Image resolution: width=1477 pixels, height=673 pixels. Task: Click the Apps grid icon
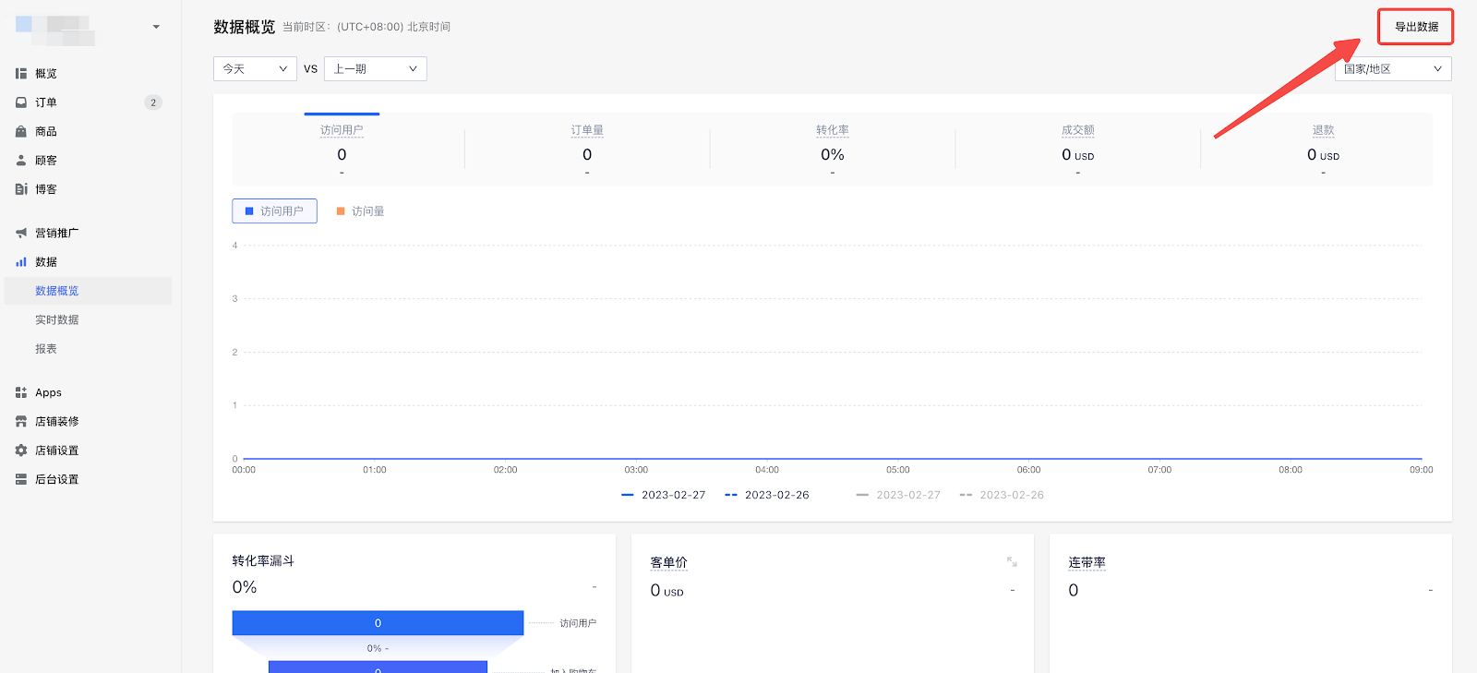(20, 392)
